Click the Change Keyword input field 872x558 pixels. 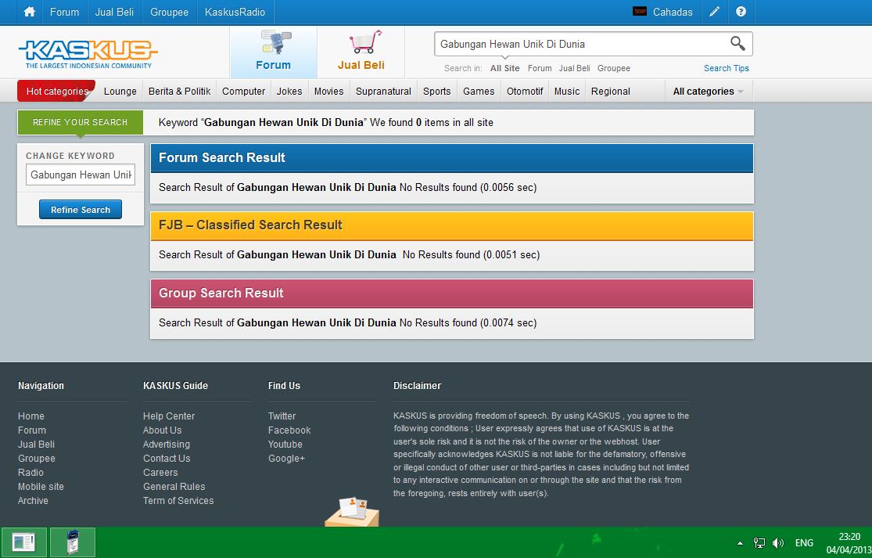[x=81, y=175]
